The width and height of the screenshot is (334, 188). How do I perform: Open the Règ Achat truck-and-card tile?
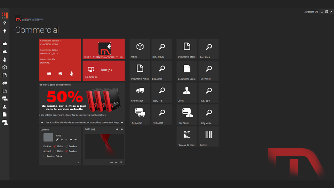click(x=140, y=115)
